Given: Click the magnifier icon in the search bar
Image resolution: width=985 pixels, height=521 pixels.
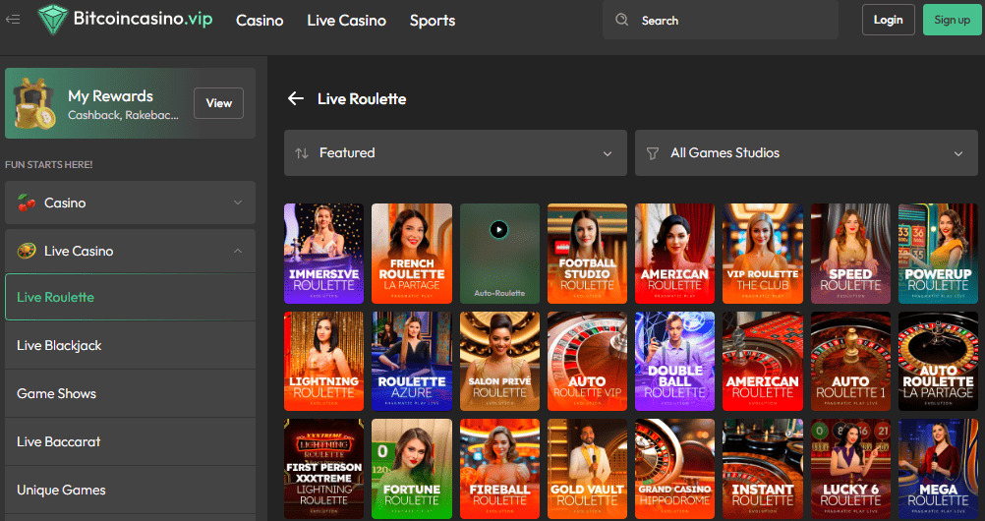Looking at the screenshot, I should click(x=621, y=20).
